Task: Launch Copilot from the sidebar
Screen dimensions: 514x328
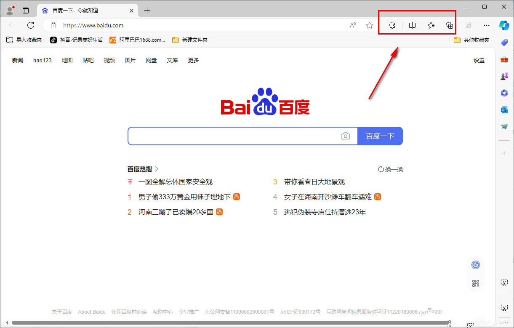Action: pos(504,25)
